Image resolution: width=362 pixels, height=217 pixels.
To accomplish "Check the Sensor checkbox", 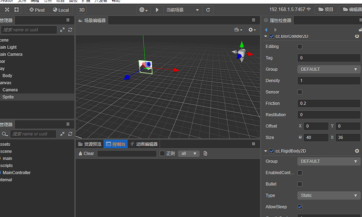I will click(300, 92).
